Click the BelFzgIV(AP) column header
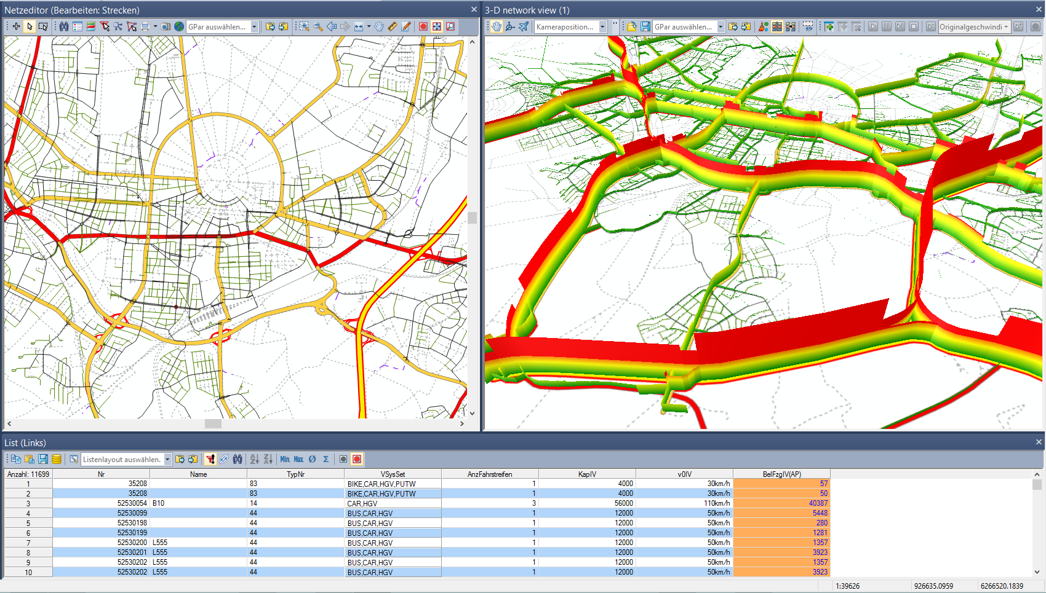Image resolution: width=1046 pixels, height=593 pixels. 781,474
